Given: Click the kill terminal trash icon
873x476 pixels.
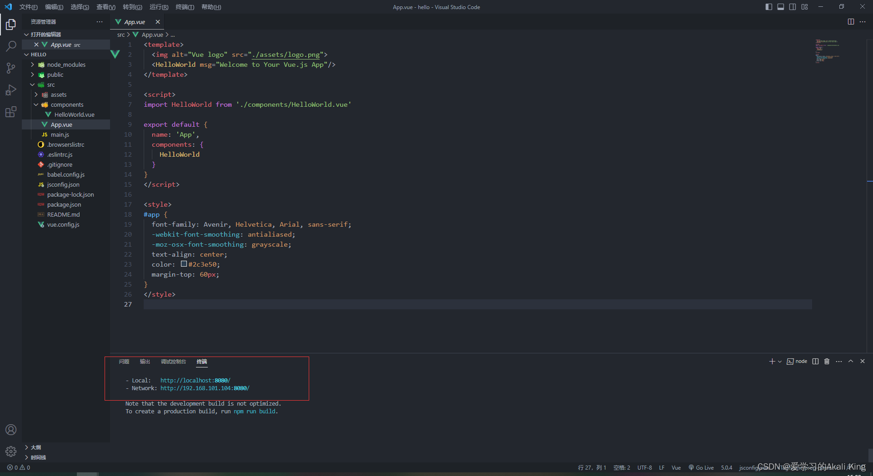Looking at the screenshot, I should (827, 362).
